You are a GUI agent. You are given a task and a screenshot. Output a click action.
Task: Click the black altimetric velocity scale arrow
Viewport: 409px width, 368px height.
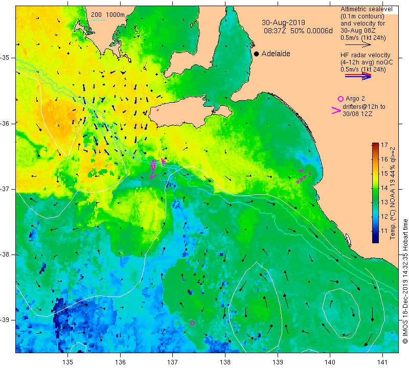click(358, 45)
